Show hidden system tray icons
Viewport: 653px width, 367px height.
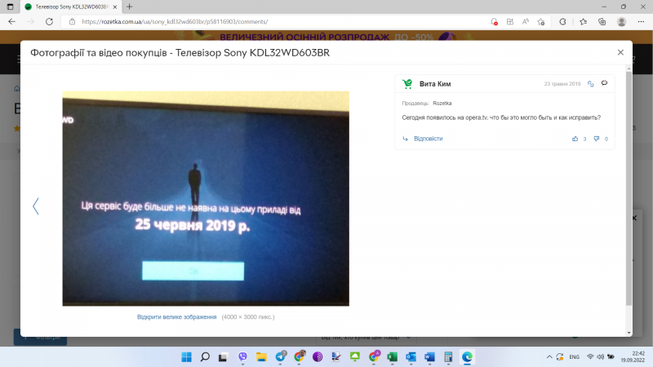[x=549, y=357]
